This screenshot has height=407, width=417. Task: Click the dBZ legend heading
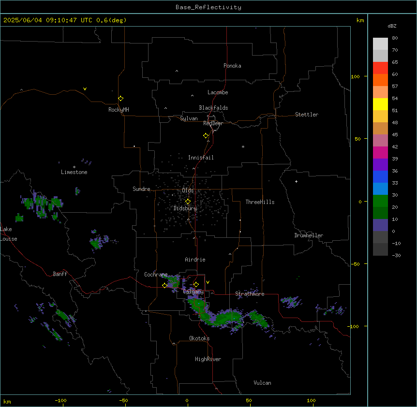(392, 26)
